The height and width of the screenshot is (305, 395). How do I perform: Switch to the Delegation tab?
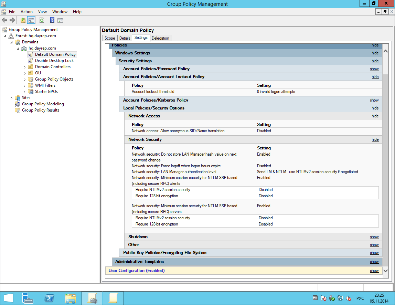click(160, 38)
